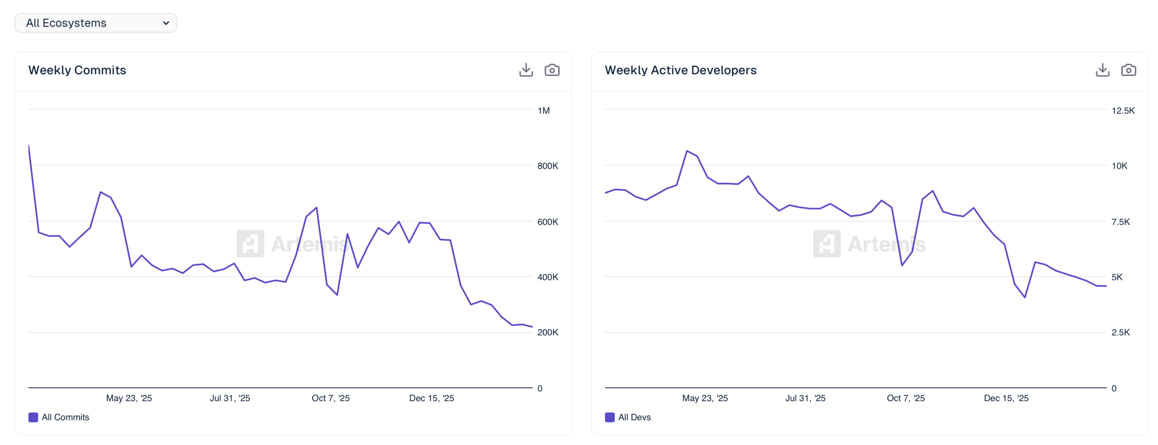Click the All Devs legend label
Viewport: 1158px width, 445px height.
click(x=635, y=417)
